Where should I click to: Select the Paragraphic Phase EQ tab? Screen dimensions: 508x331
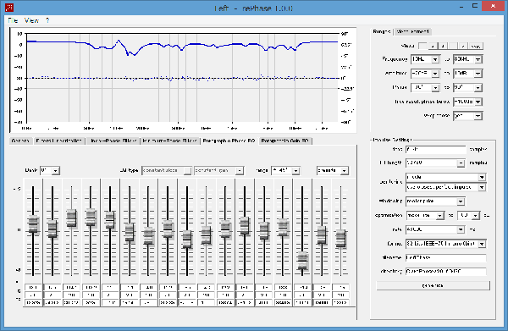click(229, 141)
